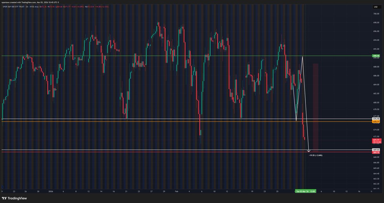Click 686.00 on the price axis
The height and width of the screenshot is (203, 384).
(376, 76)
